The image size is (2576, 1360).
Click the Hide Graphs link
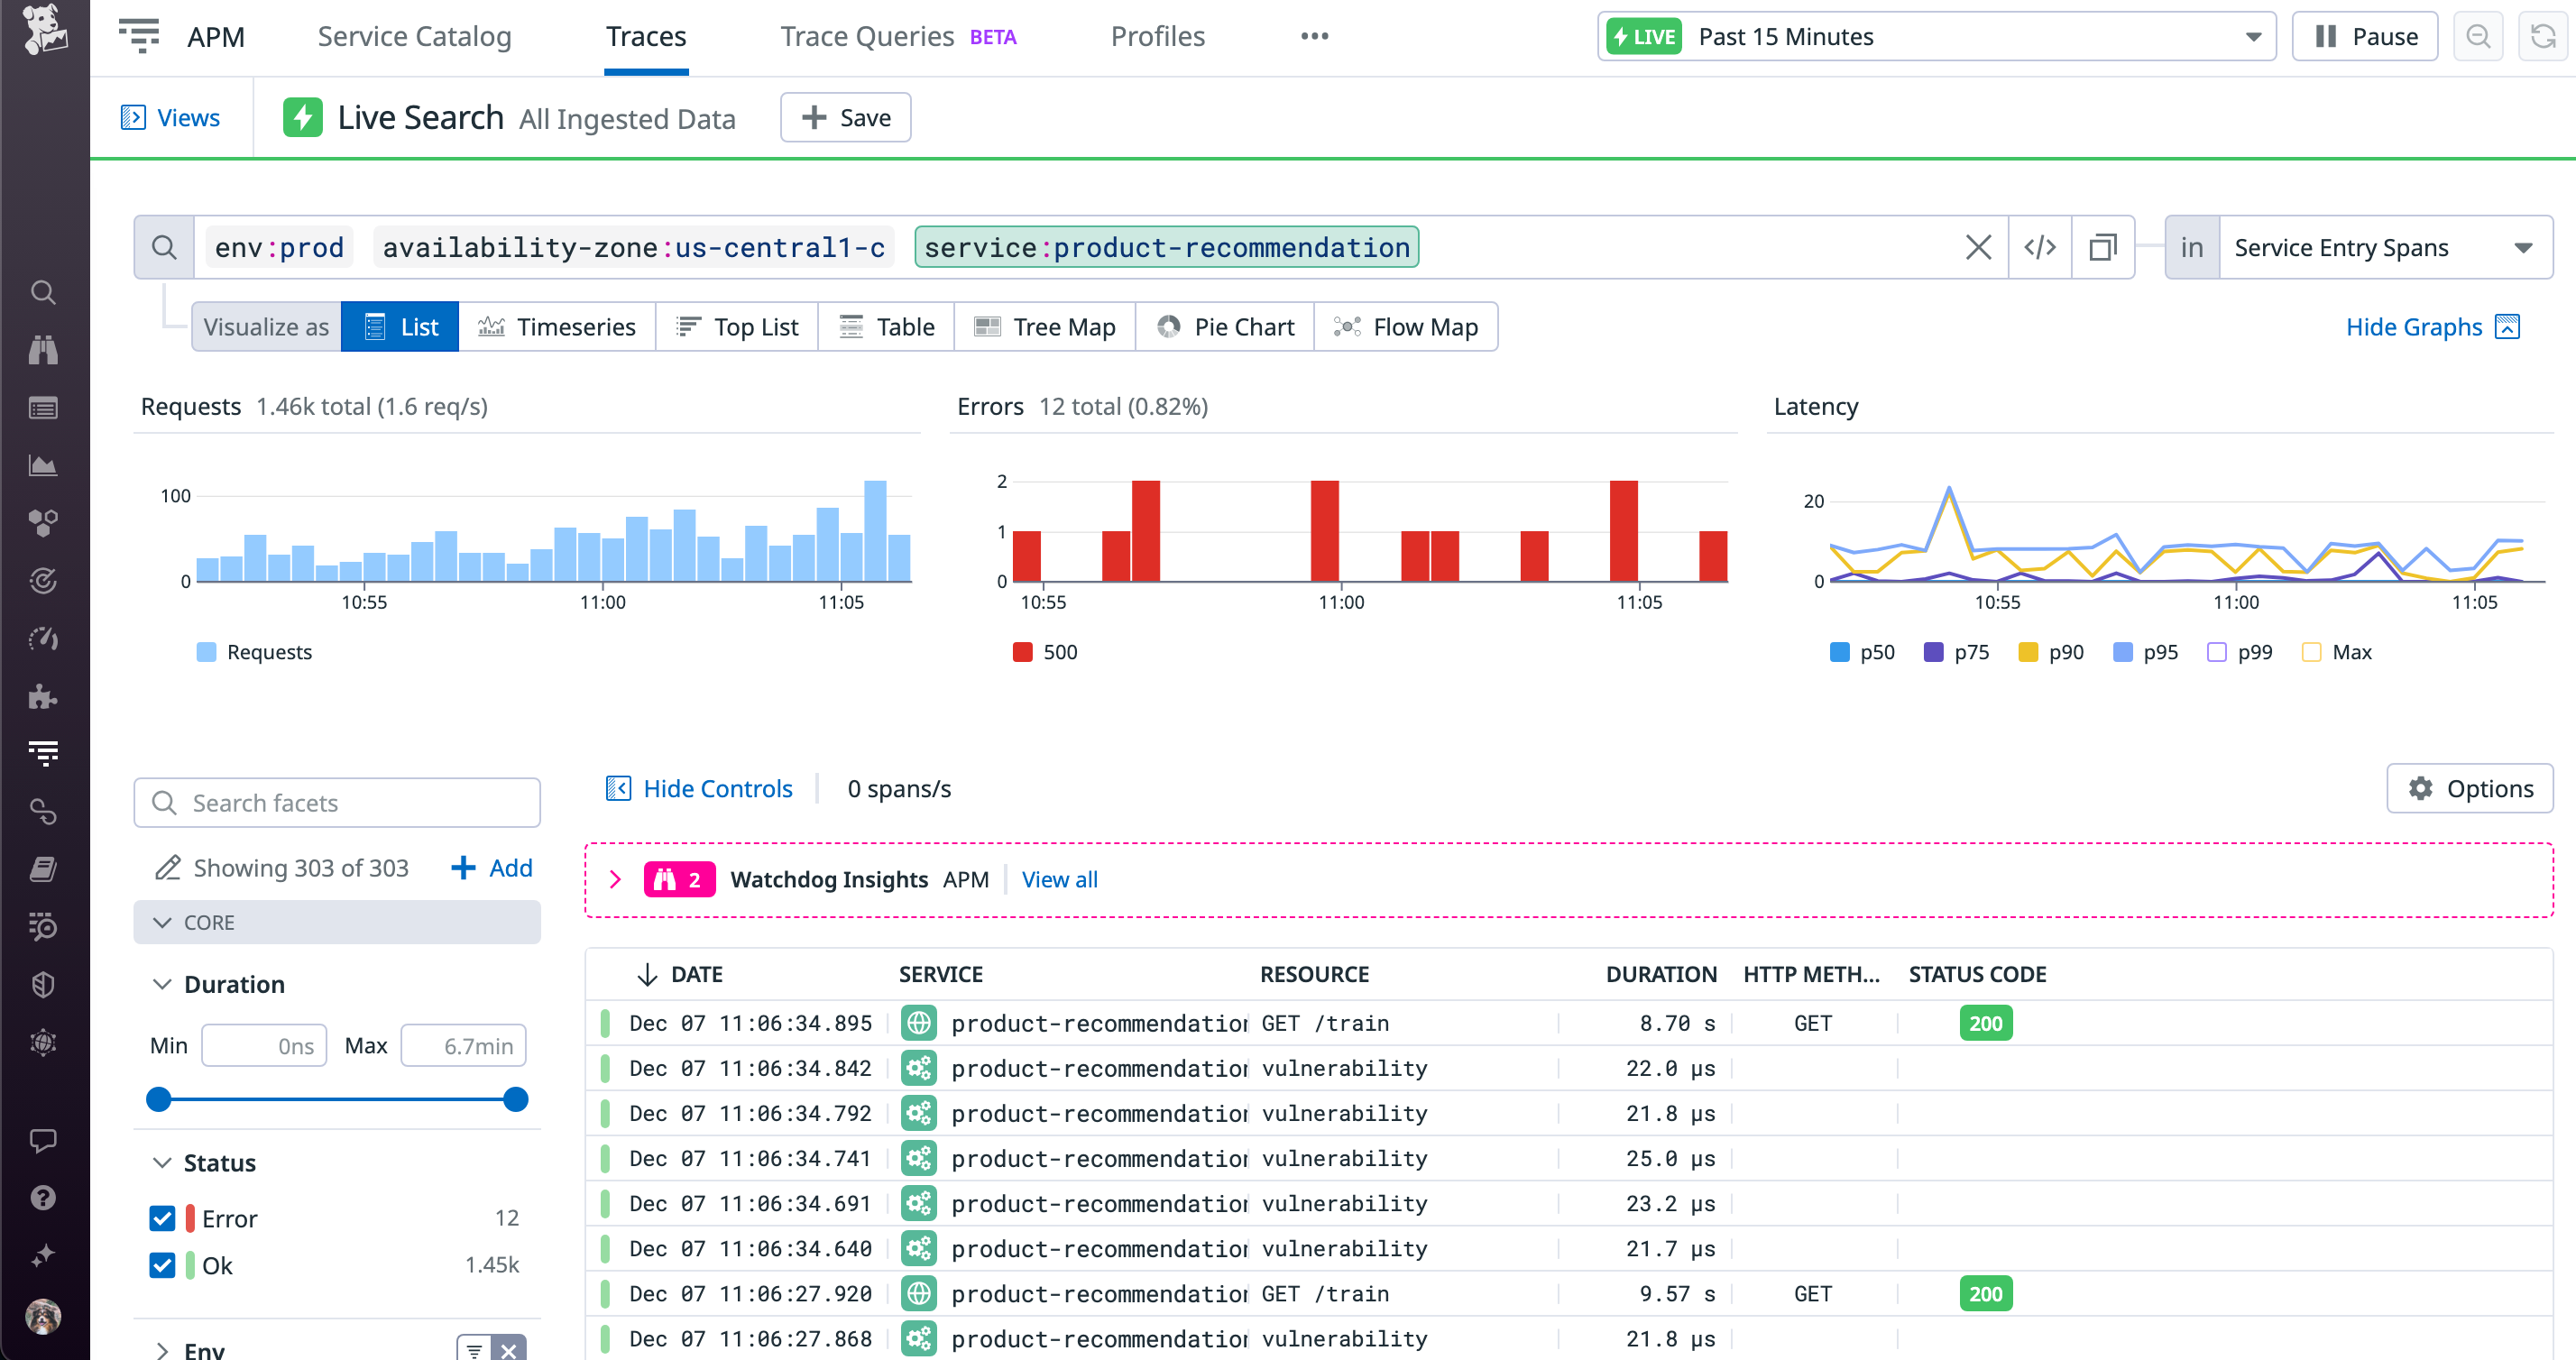point(2413,326)
